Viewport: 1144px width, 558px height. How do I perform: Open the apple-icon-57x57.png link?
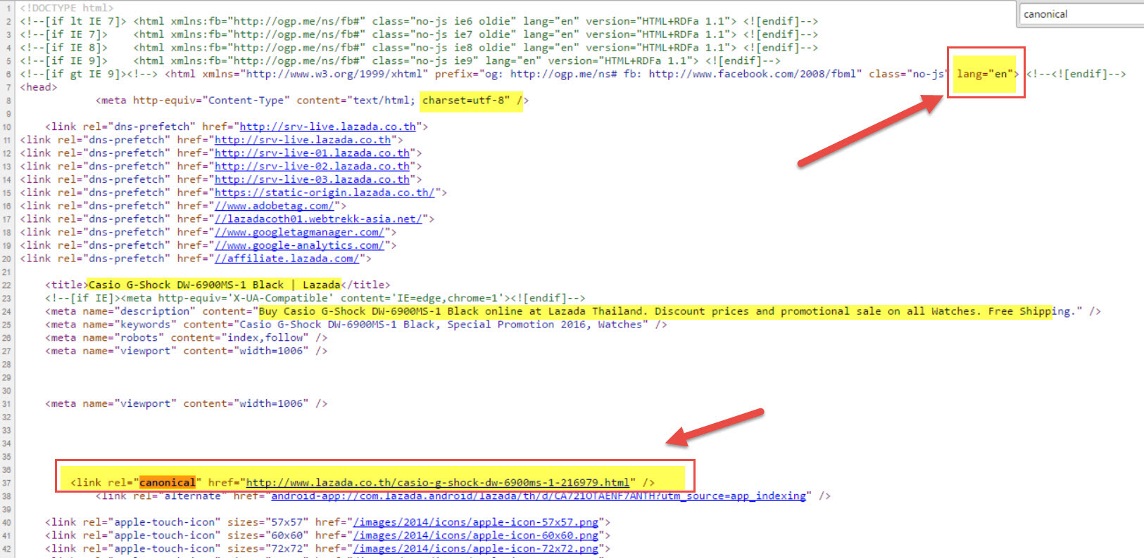click(x=476, y=522)
